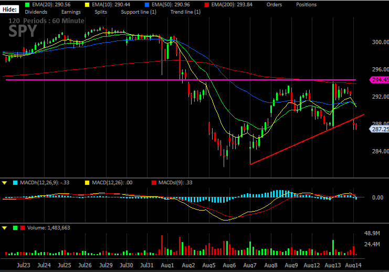Image resolution: width=389 pixels, height=272 pixels.
Task: Click the cyan MACDh histogram color swatch
Action: 15,183
